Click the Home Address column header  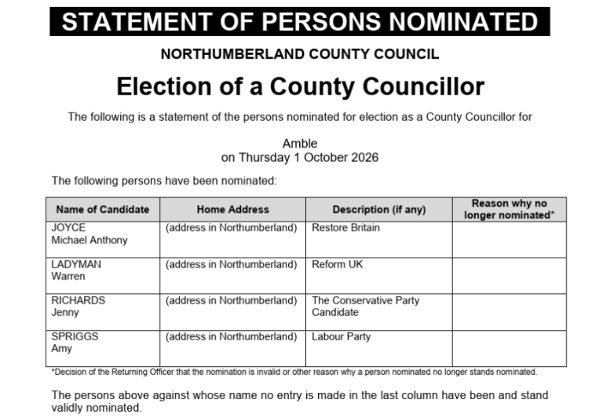point(232,209)
